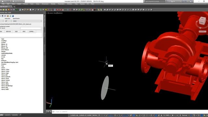The image size is (208, 117).
Task: Select Valves, Globe in the component list
Action: (x=5, y=84)
